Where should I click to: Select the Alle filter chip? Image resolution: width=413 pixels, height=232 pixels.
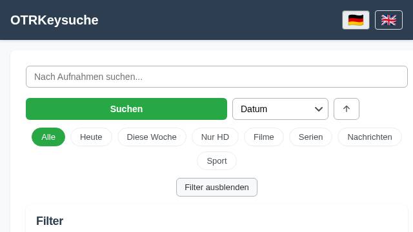[48, 137]
